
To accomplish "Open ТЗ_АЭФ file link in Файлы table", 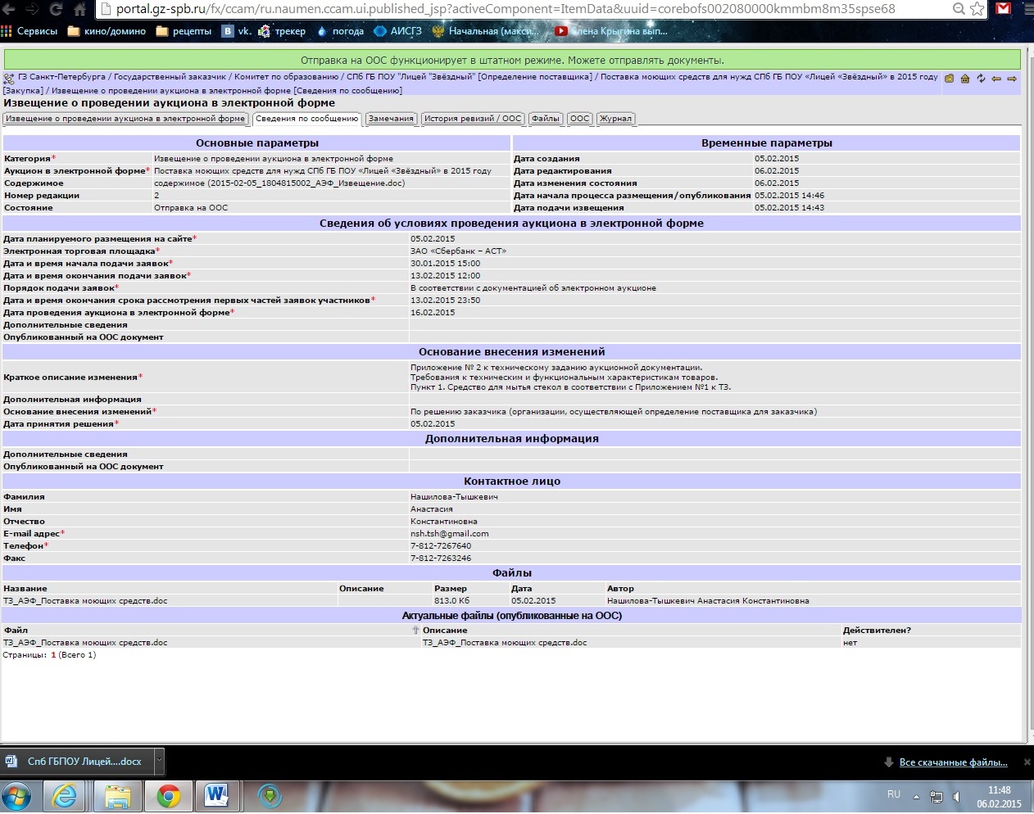I will [85, 601].
